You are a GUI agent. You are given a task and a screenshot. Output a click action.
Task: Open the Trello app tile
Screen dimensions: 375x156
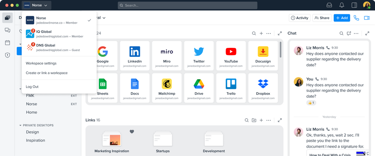click(231, 88)
